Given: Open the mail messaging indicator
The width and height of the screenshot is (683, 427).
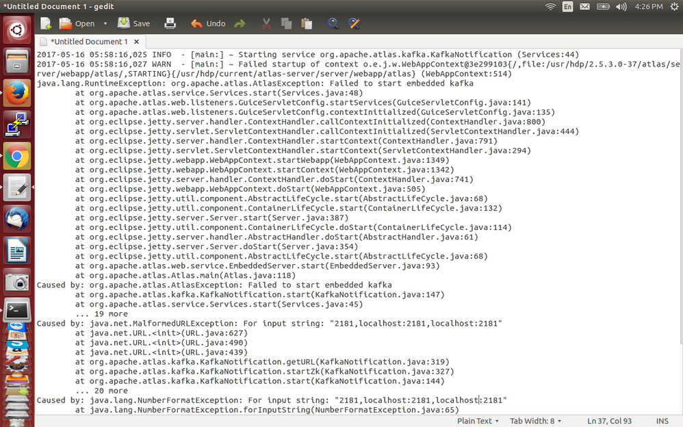Looking at the screenshot, I should point(584,7).
